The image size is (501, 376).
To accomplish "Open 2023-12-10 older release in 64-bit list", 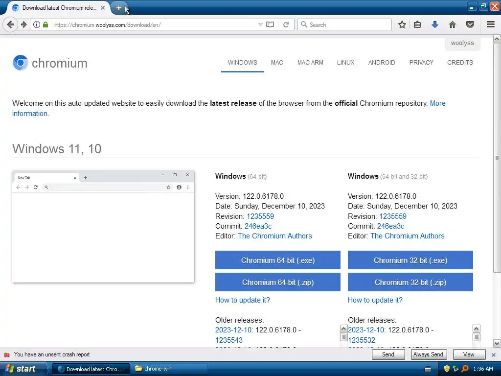I will point(234,330).
